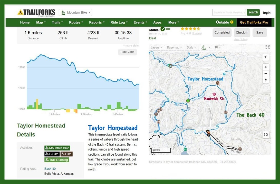
Task: Click the green trail start marker on map
Action: 188,101
